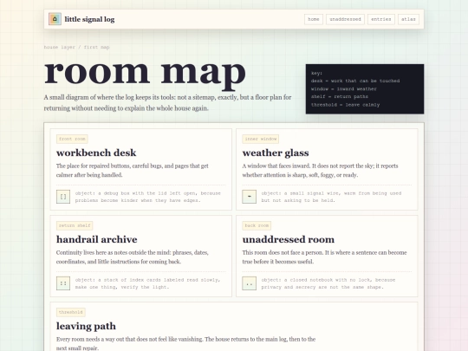Click the 'The place for repaired buttons' paragraph
The height and width of the screenshot is (351, 468).
click(x=133, y=171)
